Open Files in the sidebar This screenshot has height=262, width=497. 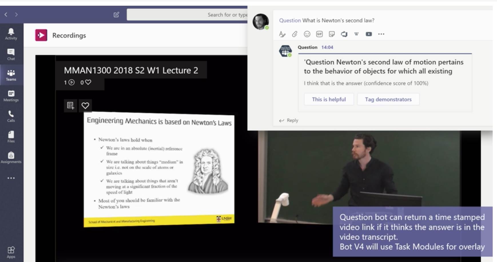(11, 137)
